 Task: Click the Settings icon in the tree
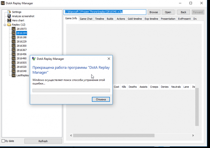pyautogui.click(x=9, y=12)
